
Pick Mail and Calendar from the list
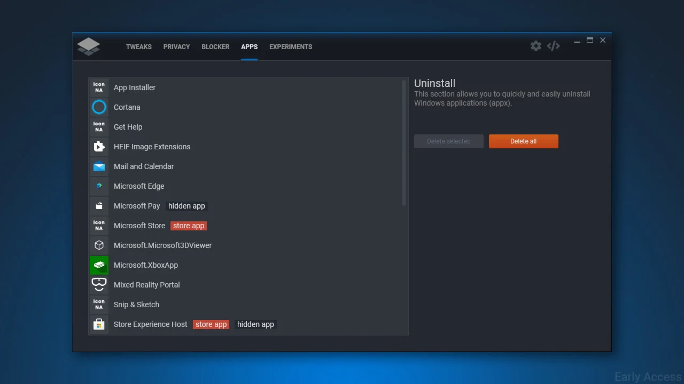click(x=245, y=166)
